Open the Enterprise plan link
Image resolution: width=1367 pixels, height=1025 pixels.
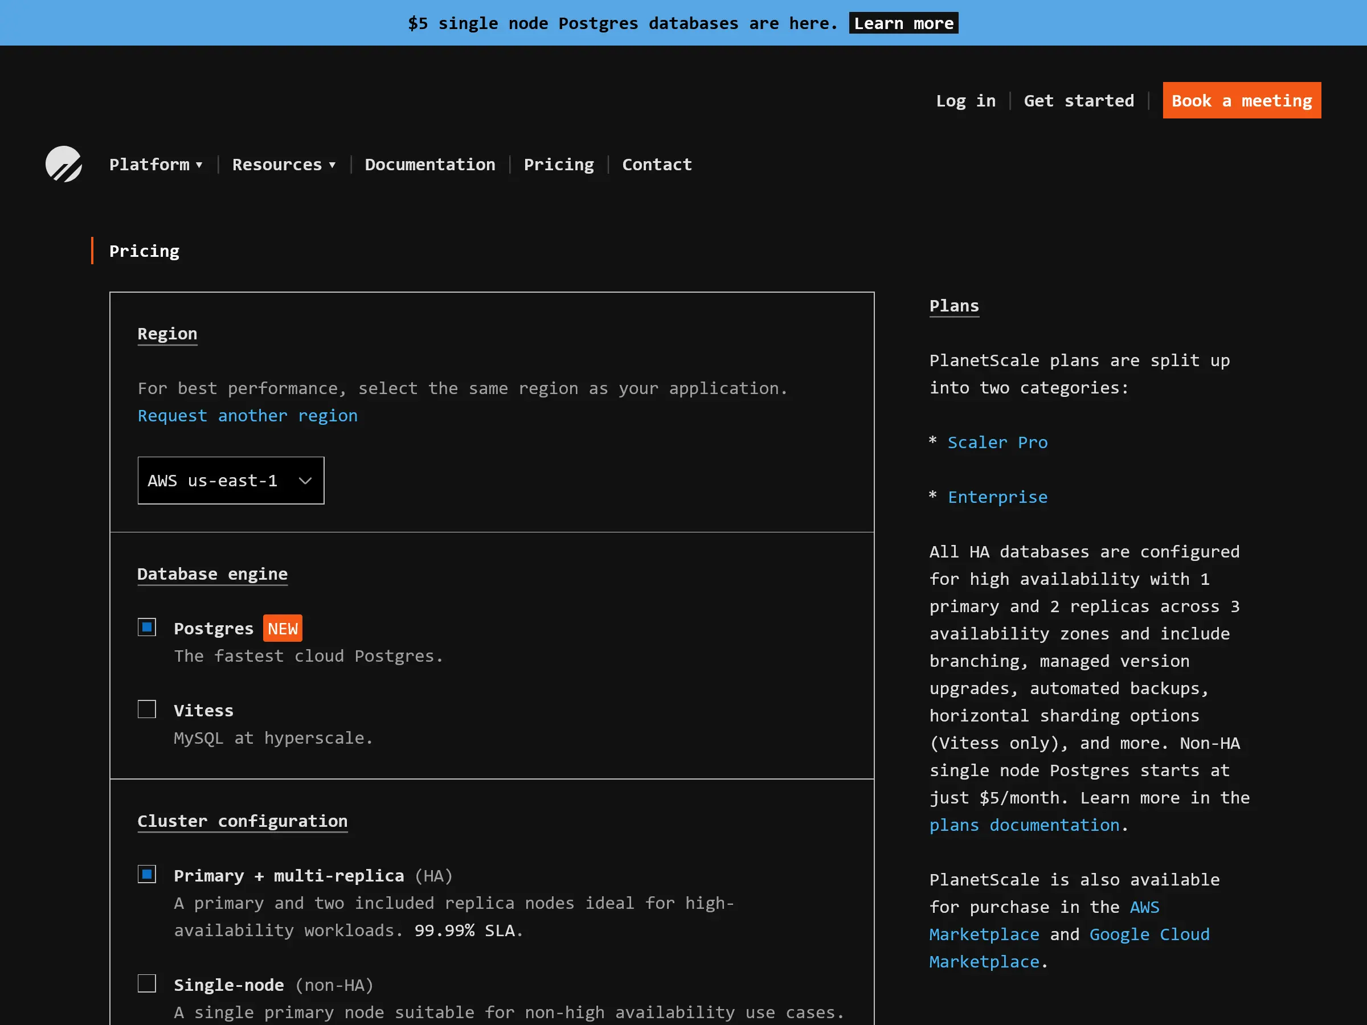point(997,496)
